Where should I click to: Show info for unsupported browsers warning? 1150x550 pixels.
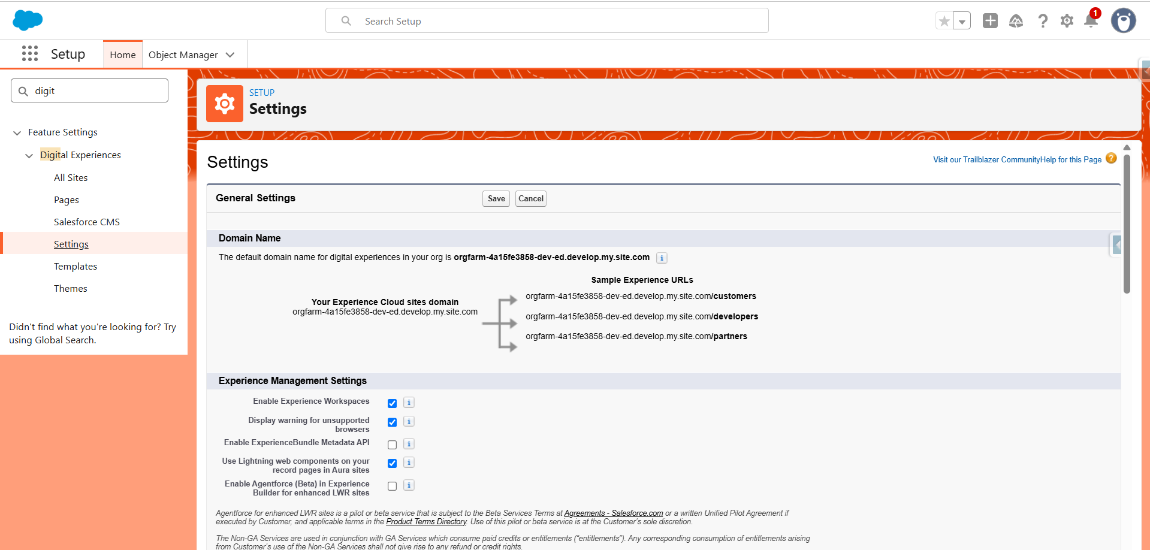pyautogui.click(x=409, y=422)
